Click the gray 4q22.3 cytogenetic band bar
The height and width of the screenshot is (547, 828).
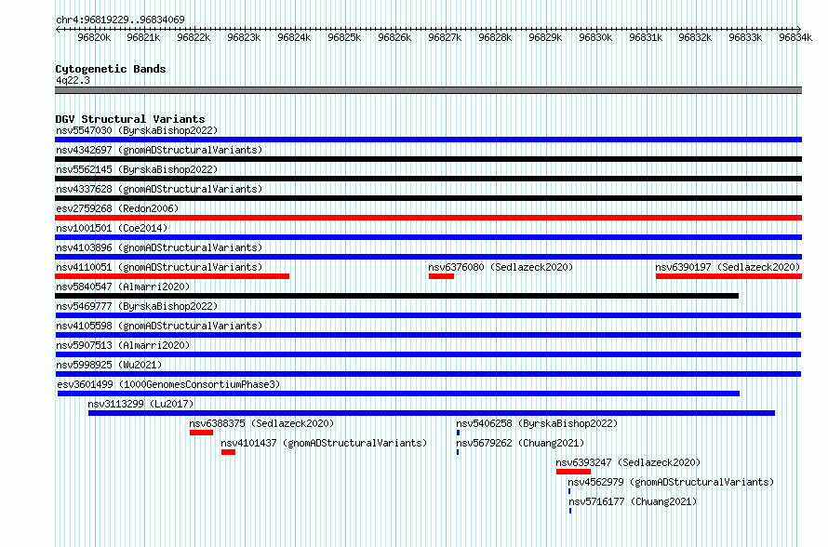(x=428, y=90)
